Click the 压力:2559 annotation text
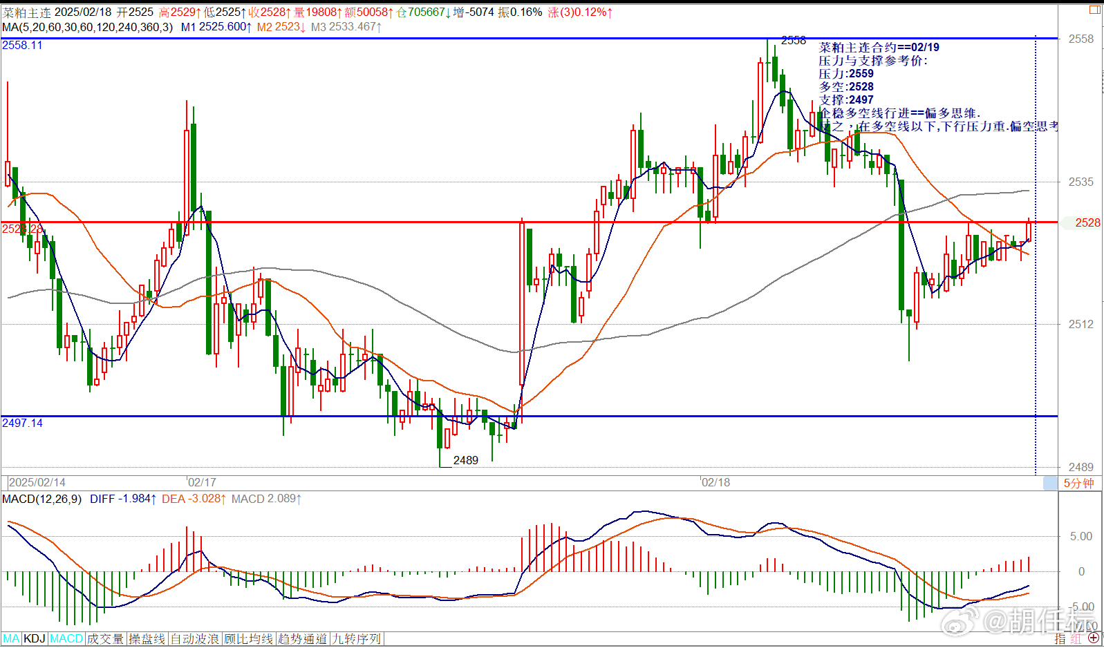1104x648 pixels. (846, 74)
